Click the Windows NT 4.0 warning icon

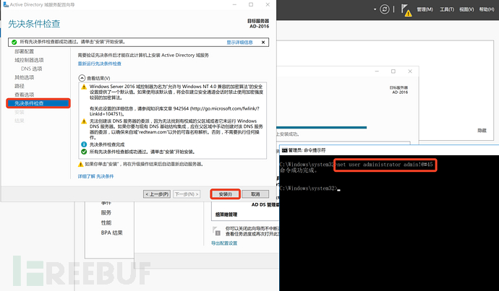click(x=84, y=87)
